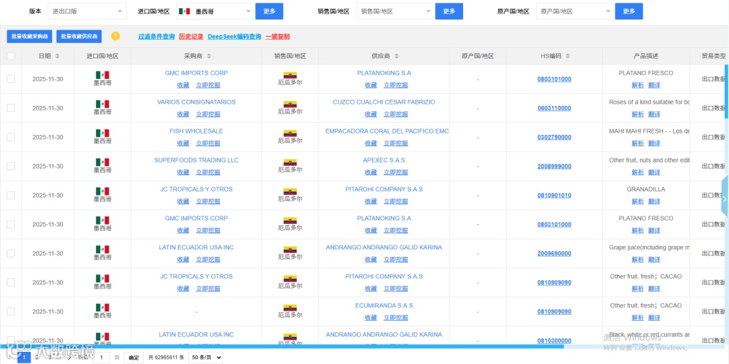Click 收藏 under buyer FISH WHOLESALE

click(183, 143)
